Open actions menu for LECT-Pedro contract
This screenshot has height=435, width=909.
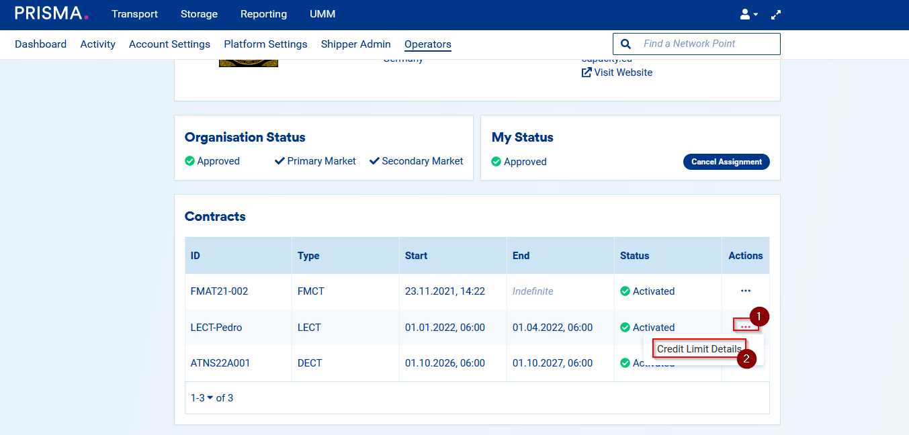[x=745, y=326]
